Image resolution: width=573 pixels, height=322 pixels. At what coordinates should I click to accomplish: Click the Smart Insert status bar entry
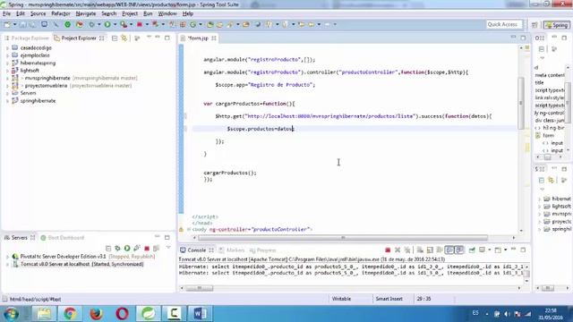(x=389, y=299)
